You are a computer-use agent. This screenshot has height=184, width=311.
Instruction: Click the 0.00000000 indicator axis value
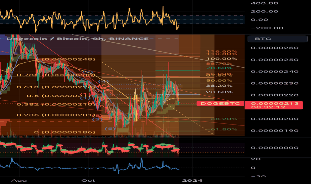[275, 148]
